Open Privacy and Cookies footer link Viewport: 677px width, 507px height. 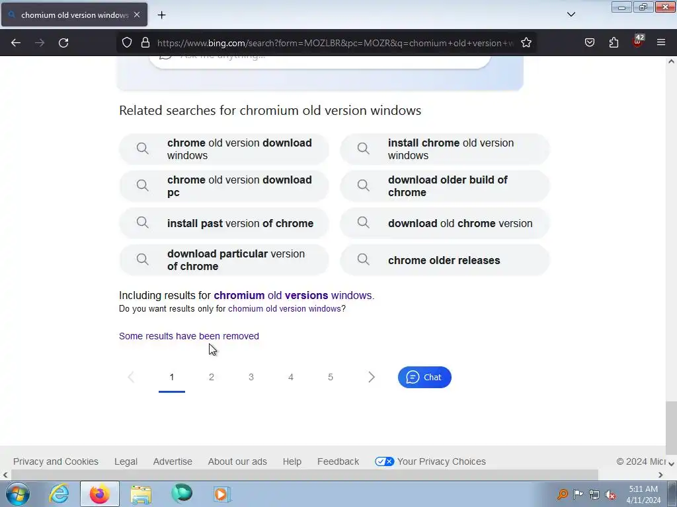[56, 461]
